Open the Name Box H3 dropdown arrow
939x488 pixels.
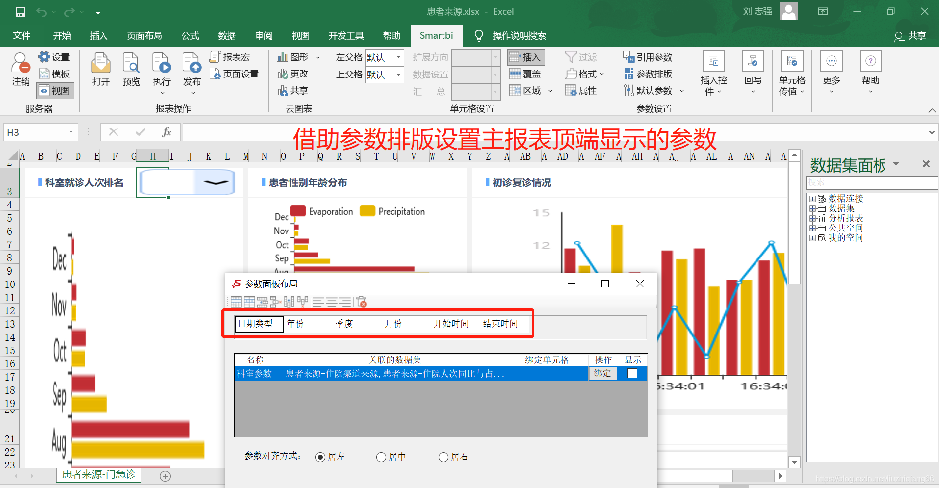point(71,132)
